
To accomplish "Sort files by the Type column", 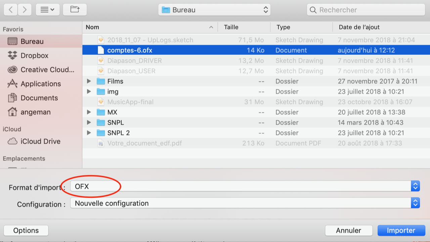I will [301, 27].
